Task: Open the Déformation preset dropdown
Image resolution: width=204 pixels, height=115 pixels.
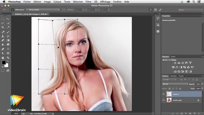Action: [43, 10]
